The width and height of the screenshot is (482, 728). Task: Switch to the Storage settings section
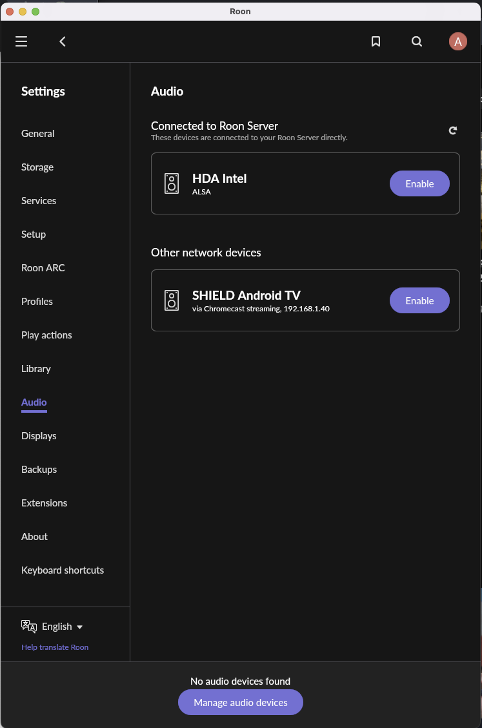pyautogui.click(x=37, y=167)
